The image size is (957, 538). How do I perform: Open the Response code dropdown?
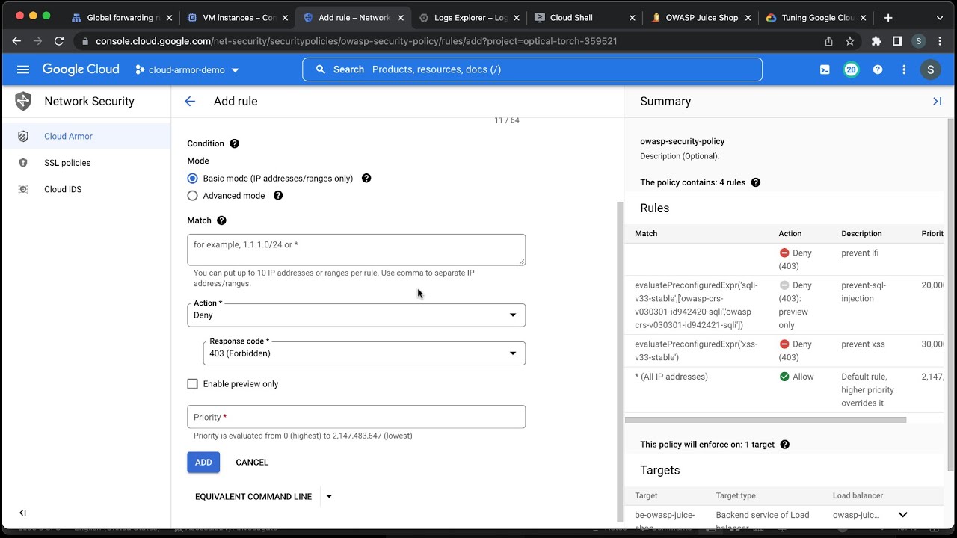click(364, 353)
